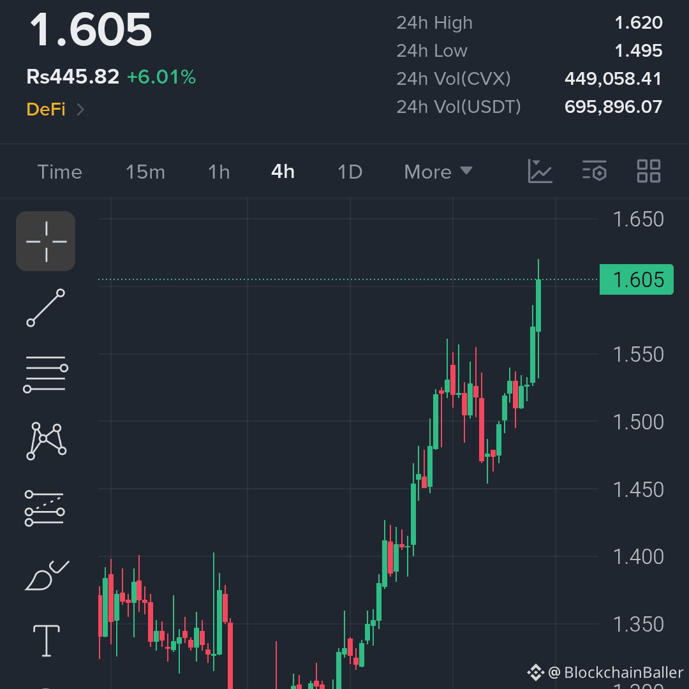
Task: Select the XABCD pattern drawing tool
Action: click(x=46, y=441)
